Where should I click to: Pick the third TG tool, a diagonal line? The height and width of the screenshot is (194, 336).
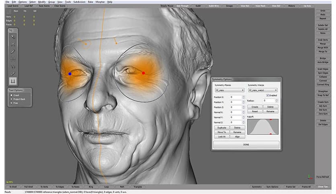[x=13, y=51]
